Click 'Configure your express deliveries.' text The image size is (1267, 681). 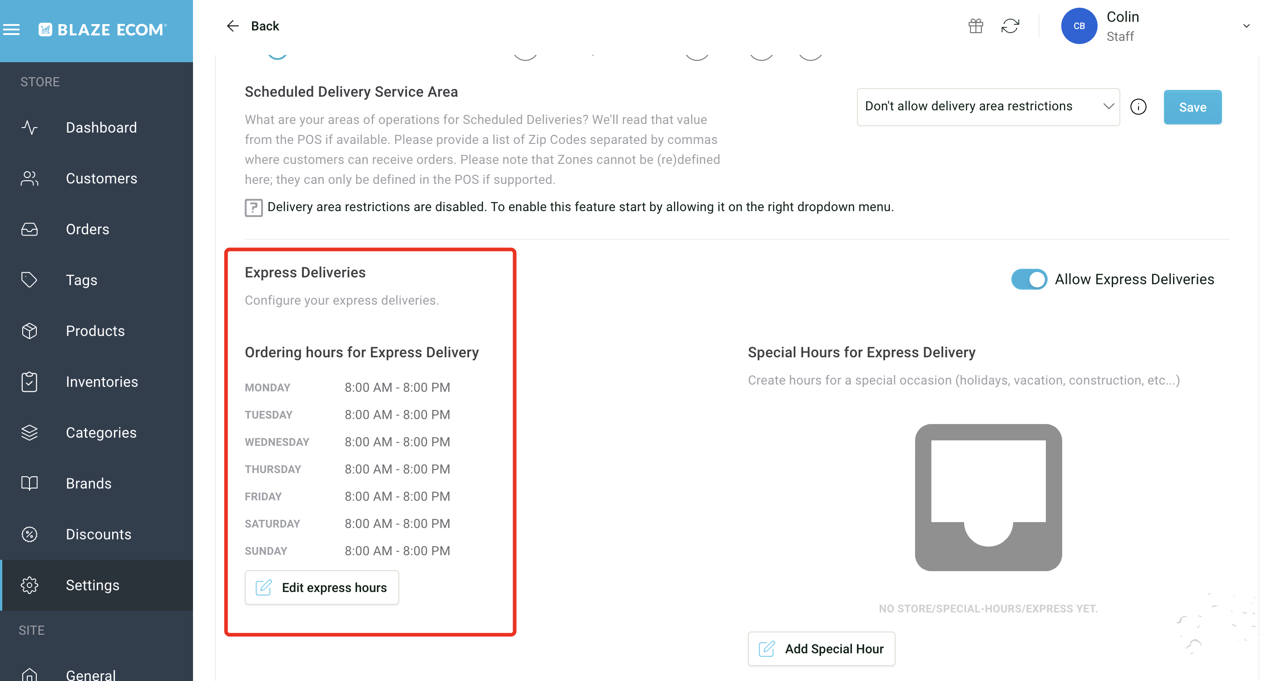pos(342,301)
